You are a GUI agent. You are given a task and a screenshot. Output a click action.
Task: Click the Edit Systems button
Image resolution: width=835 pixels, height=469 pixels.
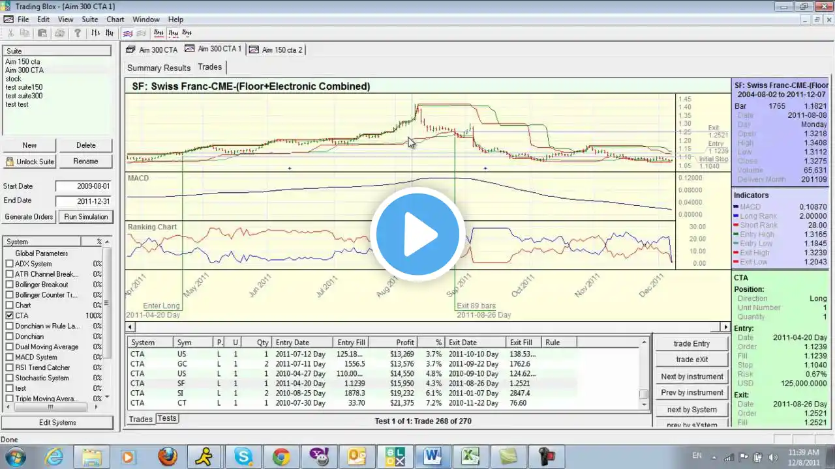point(57,423)
